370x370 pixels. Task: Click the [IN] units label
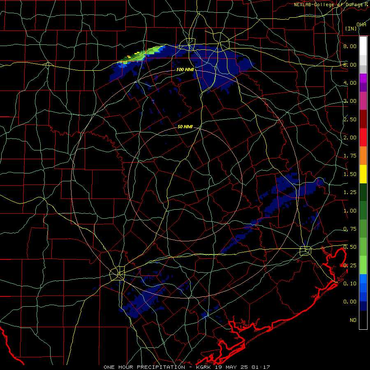tap(351, 28)
